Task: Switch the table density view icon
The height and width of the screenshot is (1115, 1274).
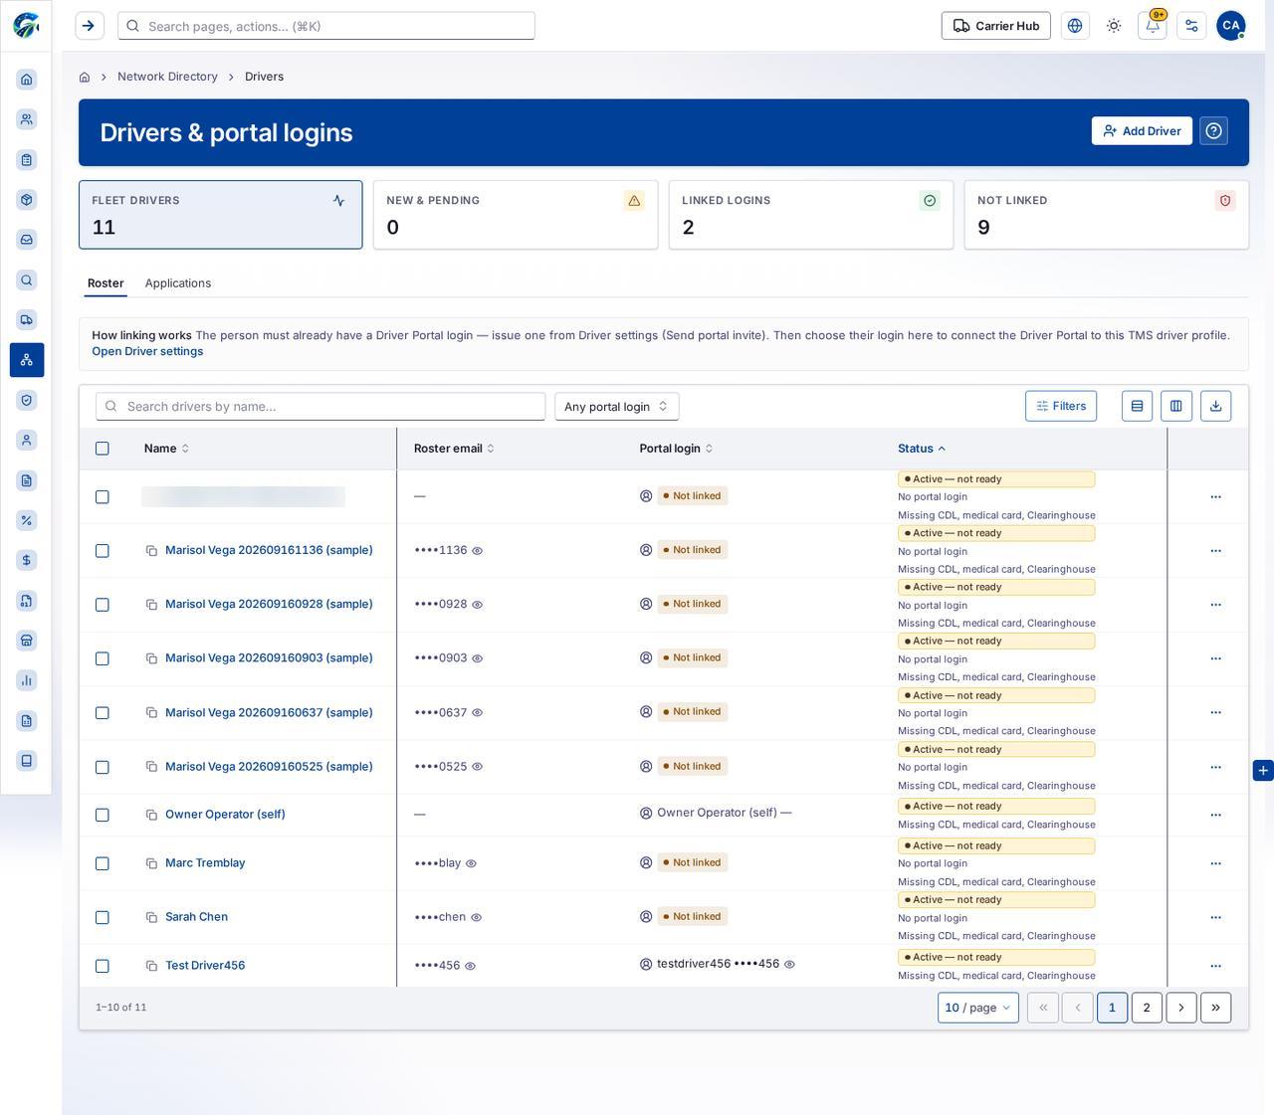Action: [x=1137, y=406]
